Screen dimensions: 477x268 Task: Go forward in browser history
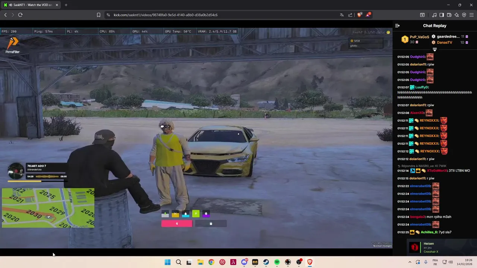point(13,15)
